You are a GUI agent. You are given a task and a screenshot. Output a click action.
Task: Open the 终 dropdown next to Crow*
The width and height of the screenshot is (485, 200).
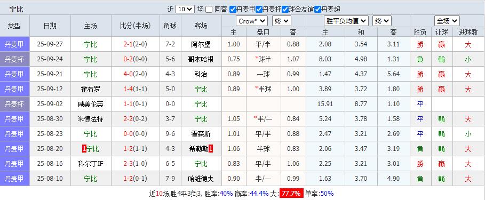[x=282, y=21]
